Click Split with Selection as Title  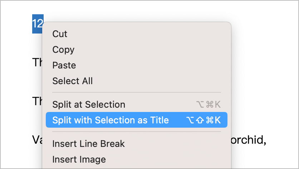click(137, 120)
